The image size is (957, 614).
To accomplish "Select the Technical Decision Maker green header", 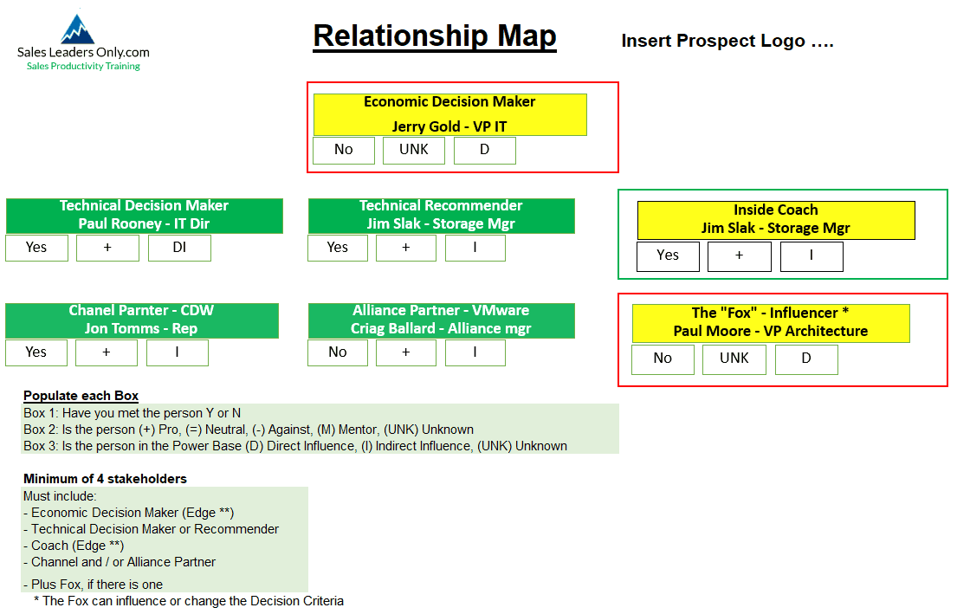I will [144, 215].
